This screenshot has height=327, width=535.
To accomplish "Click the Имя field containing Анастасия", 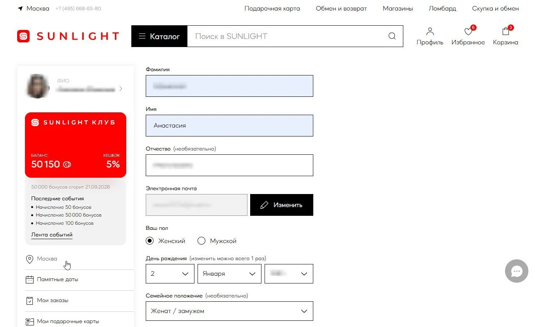I will [230, 126].
